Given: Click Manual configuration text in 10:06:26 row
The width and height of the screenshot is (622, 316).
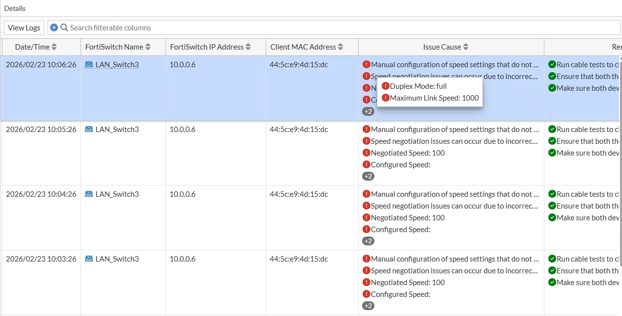Looking at the screenshot, I should click(455, 64).
